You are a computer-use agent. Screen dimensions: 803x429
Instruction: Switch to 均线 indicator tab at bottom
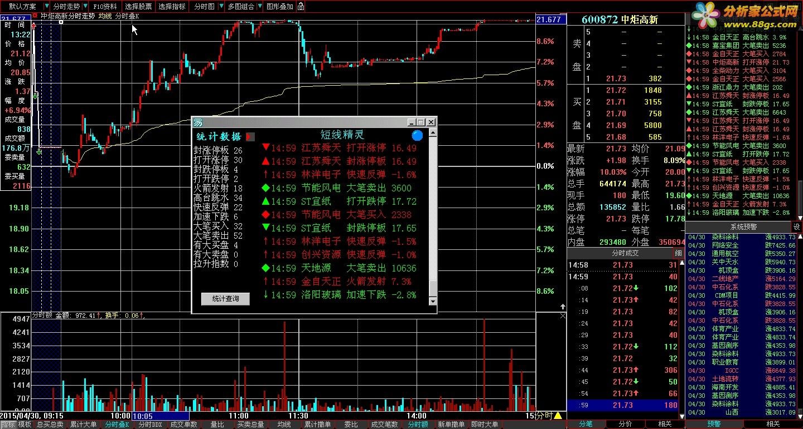coord(284,425)
